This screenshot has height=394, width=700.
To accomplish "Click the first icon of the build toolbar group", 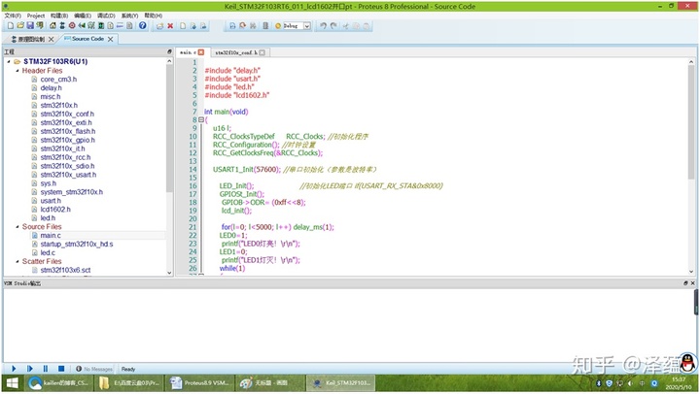I will tap(232, 26).
